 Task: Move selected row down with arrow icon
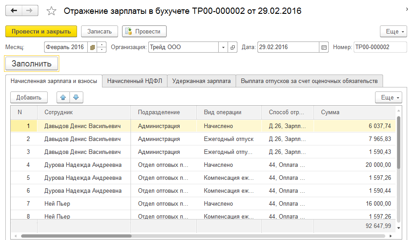76,97
